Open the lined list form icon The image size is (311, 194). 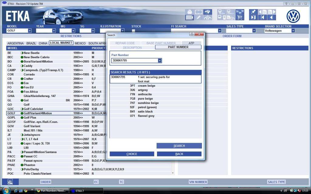coord(190,17)
